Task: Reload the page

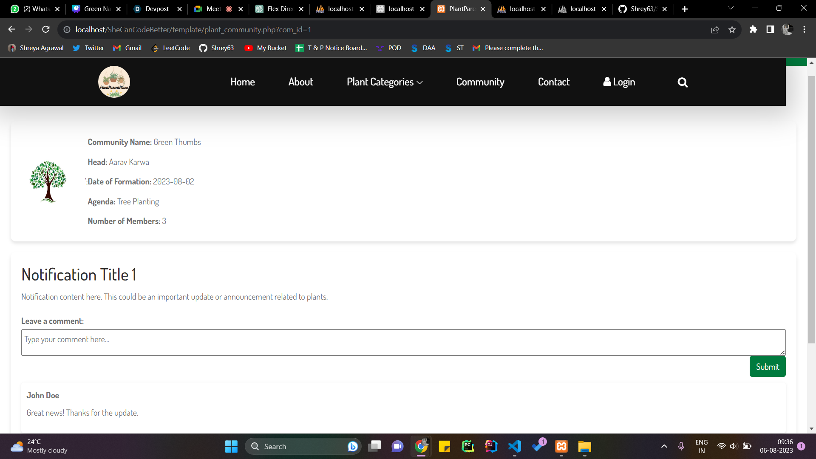Action: point(46,30)
